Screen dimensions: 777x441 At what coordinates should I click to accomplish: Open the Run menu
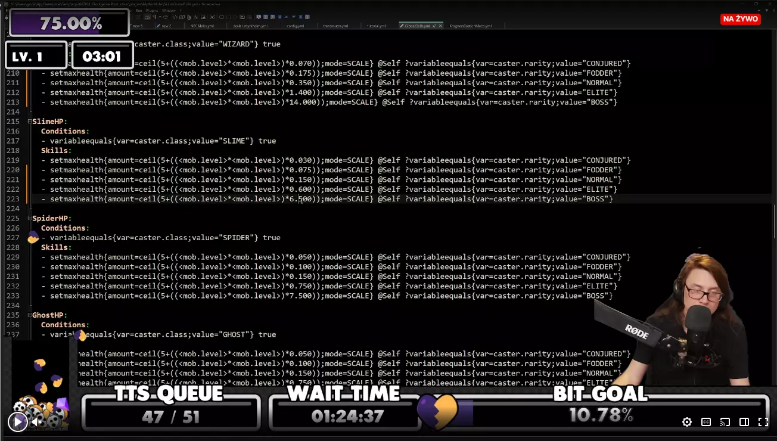138,11
